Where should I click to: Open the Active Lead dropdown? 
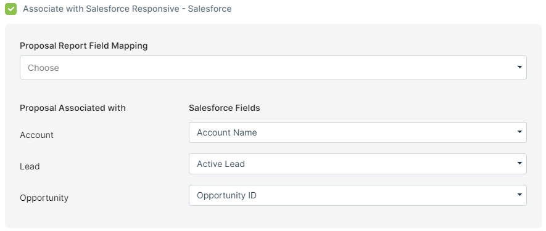[x=358, y=164]
